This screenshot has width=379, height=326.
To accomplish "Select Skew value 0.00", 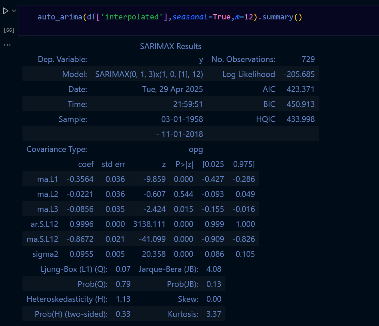I will [214, 299].
